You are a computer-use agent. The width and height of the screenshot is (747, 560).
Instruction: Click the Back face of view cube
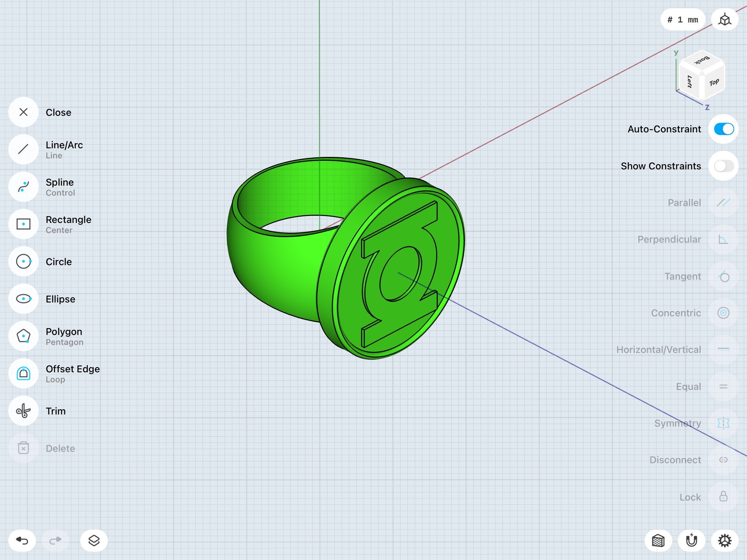click(x=702, y=60)
